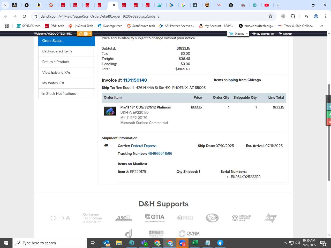Reload the D&H order detail page
331x248 pixels.
[24, 16]
